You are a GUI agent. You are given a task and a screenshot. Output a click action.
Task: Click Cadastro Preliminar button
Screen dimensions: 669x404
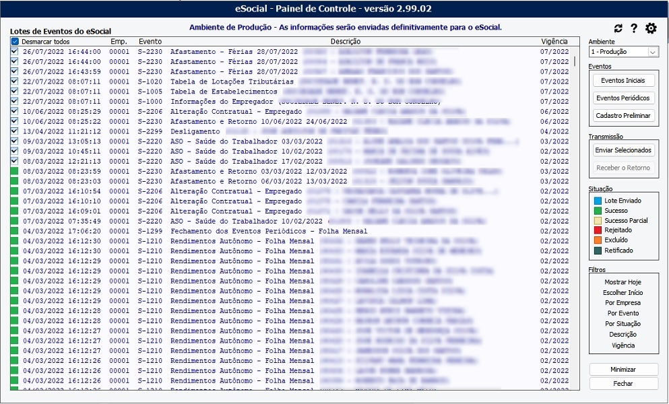pyautogui.click(x=623, y=116)
